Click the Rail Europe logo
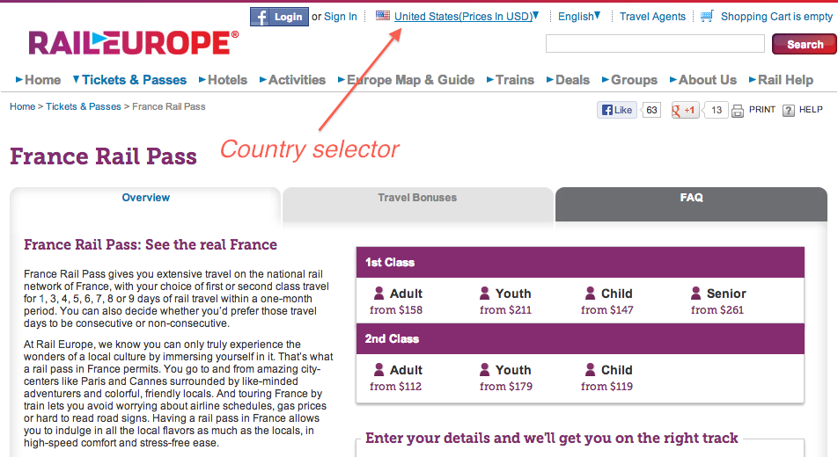This screenshot has height=457, width=838. point(133,43)
